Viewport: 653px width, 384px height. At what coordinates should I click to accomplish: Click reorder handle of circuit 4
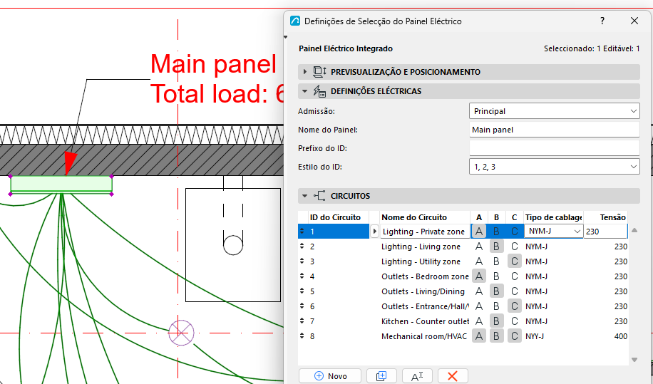[302, 276]
